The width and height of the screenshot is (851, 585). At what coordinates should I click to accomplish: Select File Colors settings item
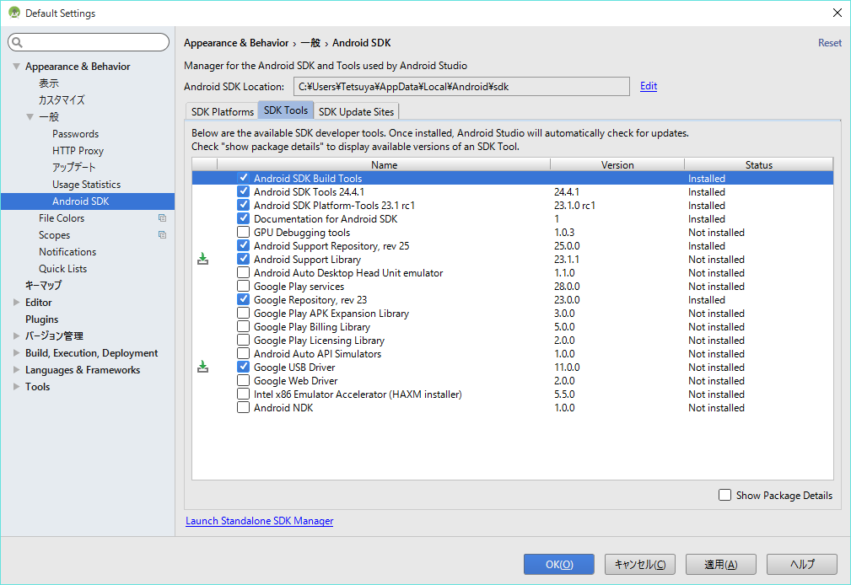click(62, 218)
